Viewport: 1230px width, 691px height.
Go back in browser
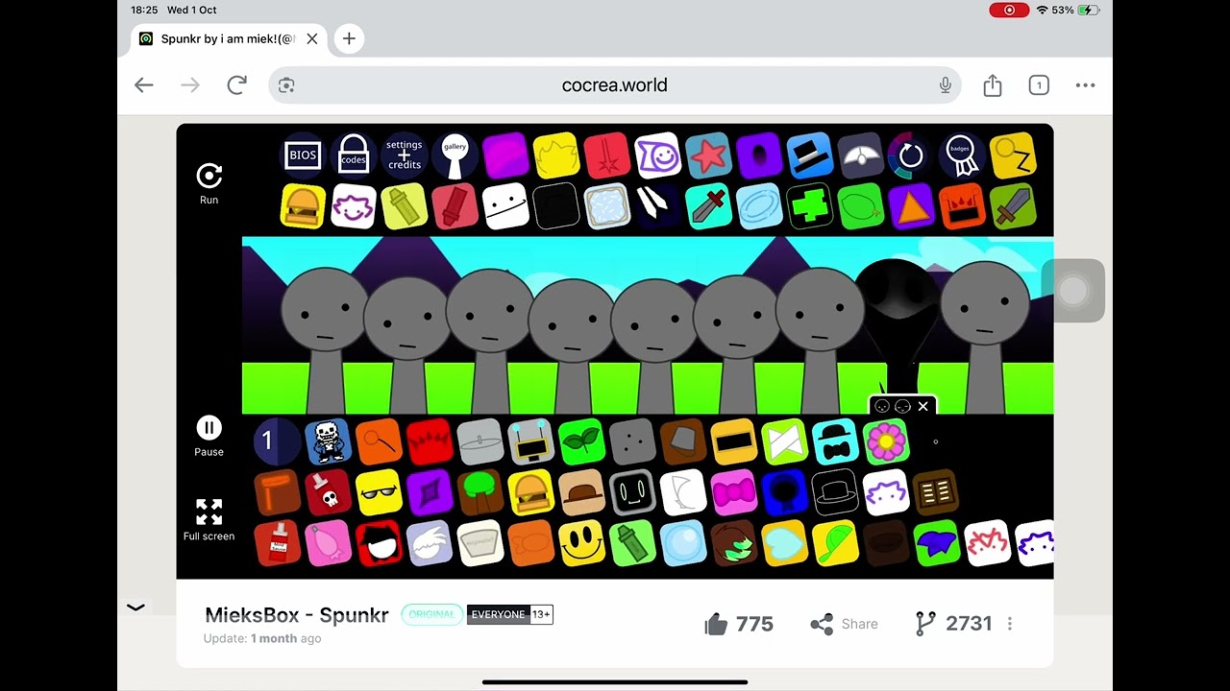coord(144,85)
